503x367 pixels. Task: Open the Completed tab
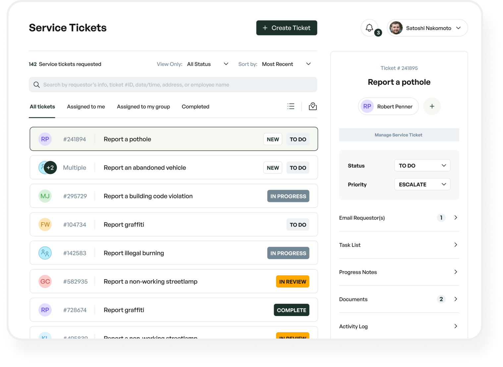[196, 107]
